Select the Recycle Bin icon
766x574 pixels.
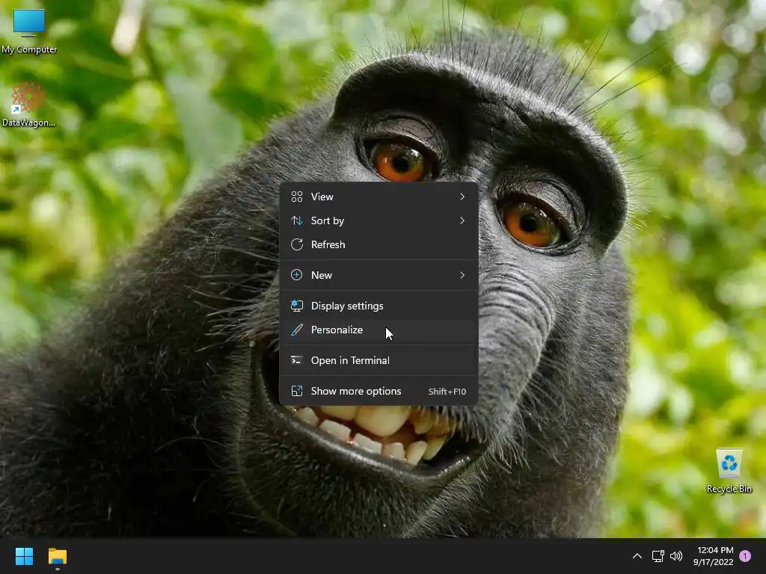(x=729, y=471)
